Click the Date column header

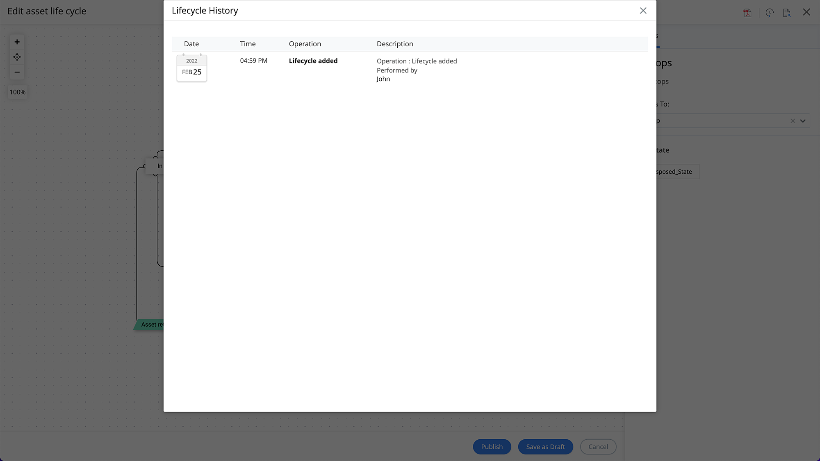point(191,44)
